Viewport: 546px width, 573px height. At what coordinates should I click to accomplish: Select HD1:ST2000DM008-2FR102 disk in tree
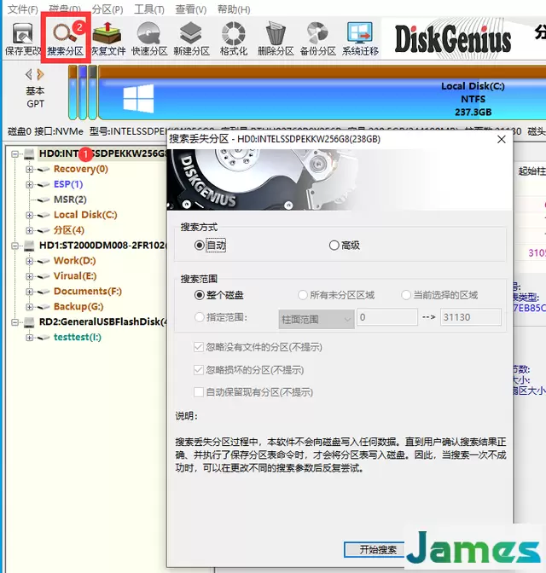click(103, 246)
